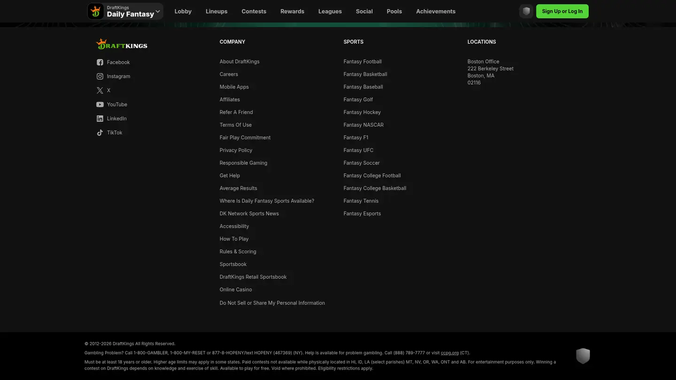Viewport: 676px width, 380px height.
Task: Click the X social icon
Action: [100, 91]
